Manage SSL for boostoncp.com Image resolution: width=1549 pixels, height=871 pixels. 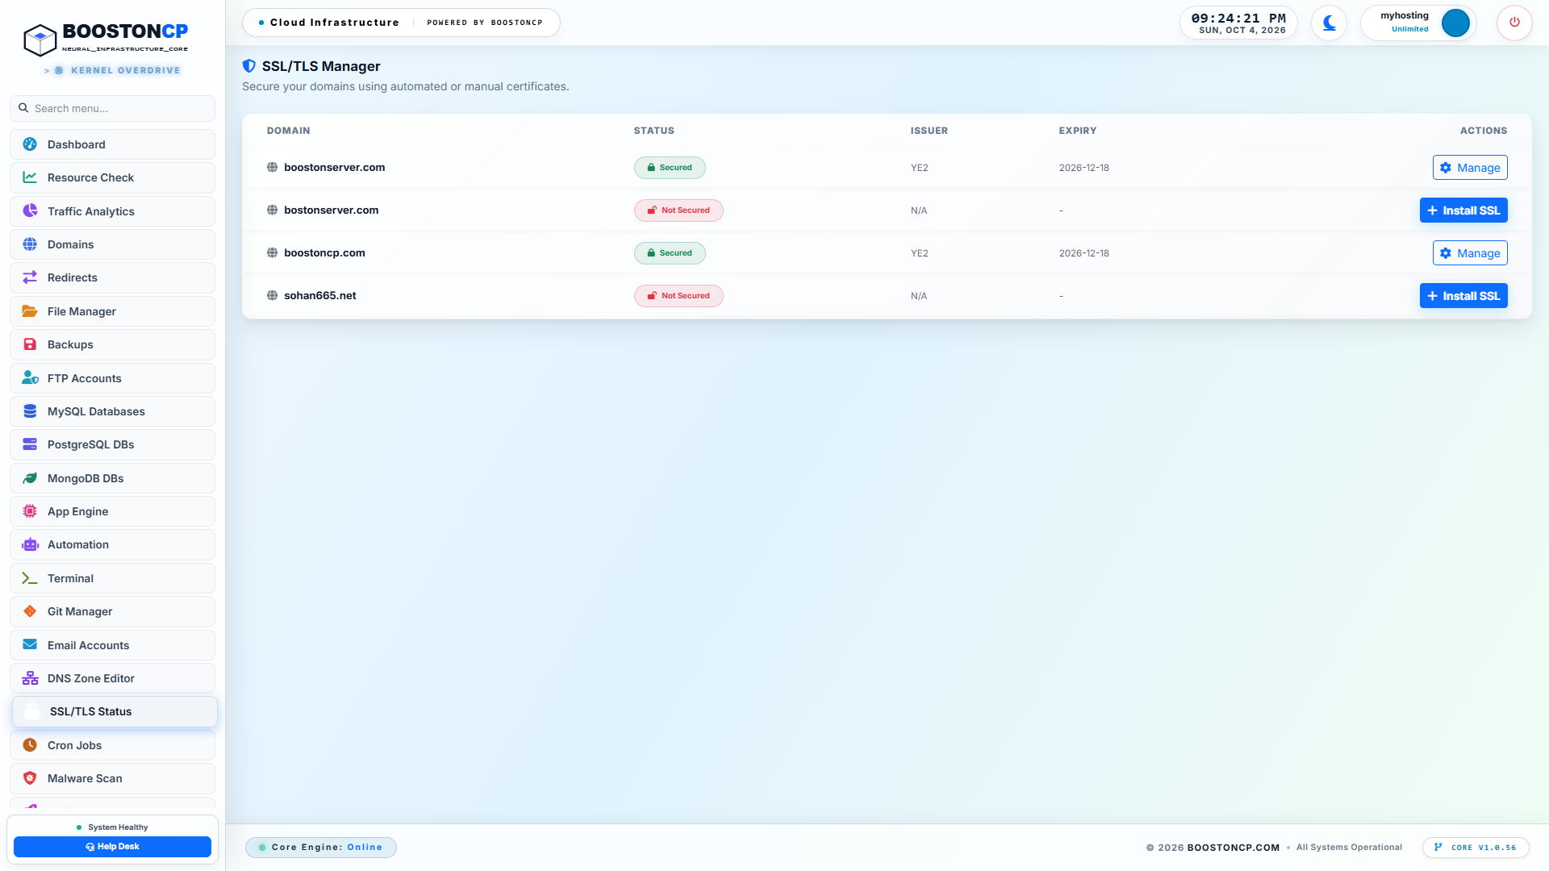(1470, 253)
